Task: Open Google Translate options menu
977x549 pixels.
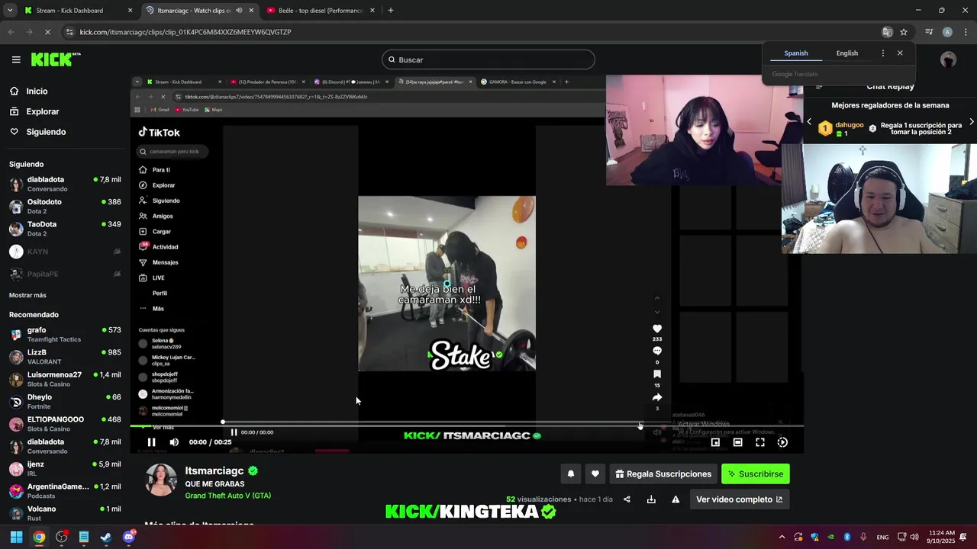Action: click(883, 53)
